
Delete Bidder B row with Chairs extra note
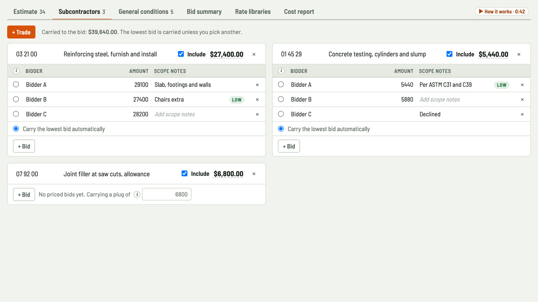click(257, 100)
